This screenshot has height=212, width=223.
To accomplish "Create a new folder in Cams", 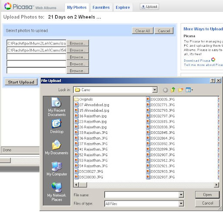I will [180, 90].
